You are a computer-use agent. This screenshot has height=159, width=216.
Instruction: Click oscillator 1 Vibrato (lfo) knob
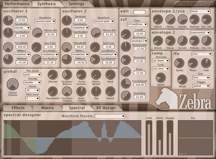click(x=37, y=32)
